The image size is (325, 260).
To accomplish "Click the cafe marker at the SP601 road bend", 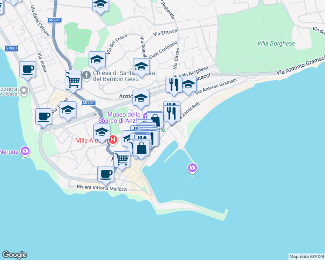I will [x=43, y=117].
